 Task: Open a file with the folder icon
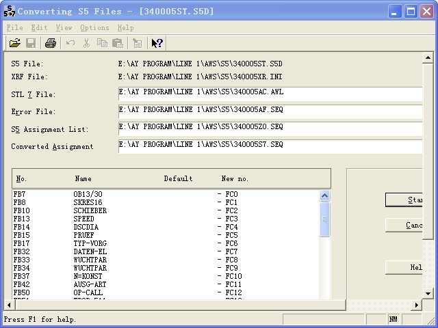click(x=15, y=43)
